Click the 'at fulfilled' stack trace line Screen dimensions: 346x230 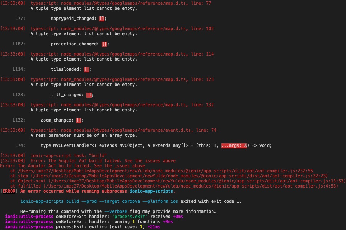coord(174,186)
